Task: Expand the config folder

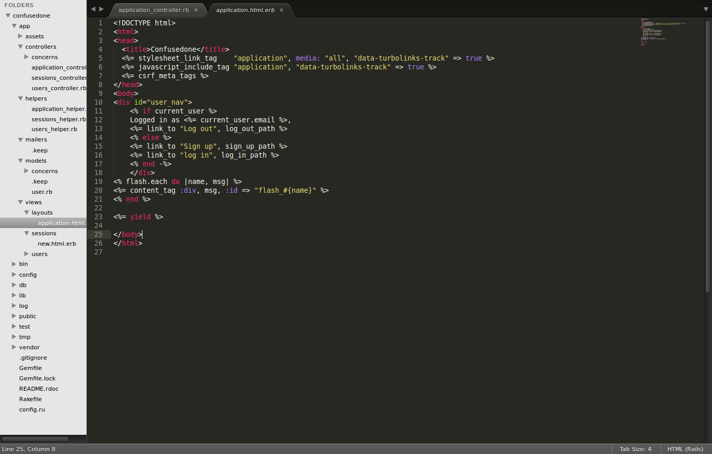Action: click(14, 275)
